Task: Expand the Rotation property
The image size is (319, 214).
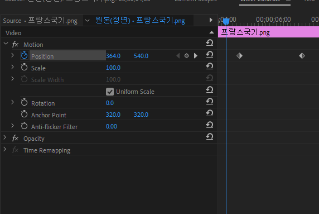Action: (12, 102)
